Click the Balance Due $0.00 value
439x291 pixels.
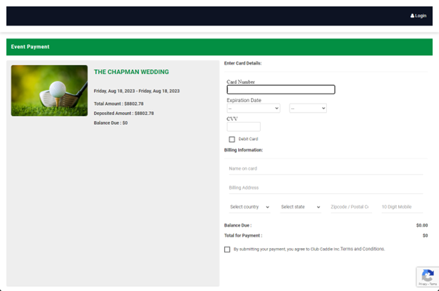pos(422,225)
